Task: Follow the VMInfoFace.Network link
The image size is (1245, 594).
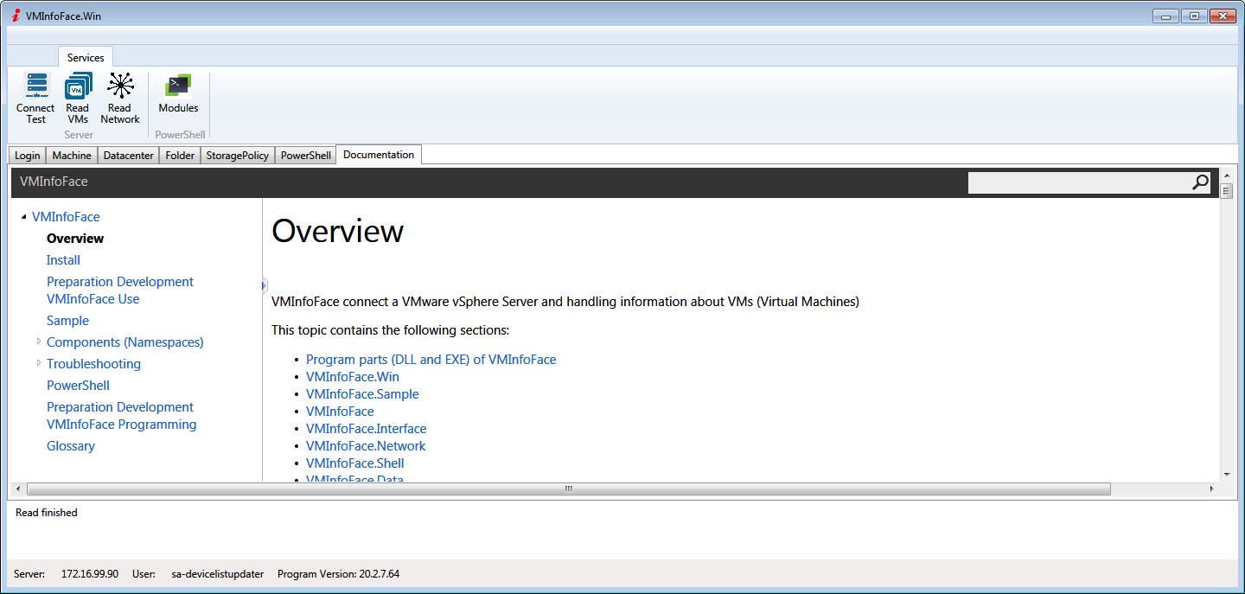Action: [x=366, y=446]
